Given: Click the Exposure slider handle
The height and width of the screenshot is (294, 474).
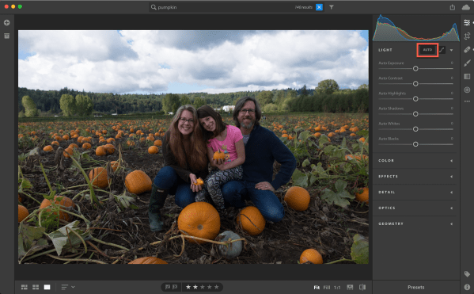Looking at the screenshot, I should (415, 69).
